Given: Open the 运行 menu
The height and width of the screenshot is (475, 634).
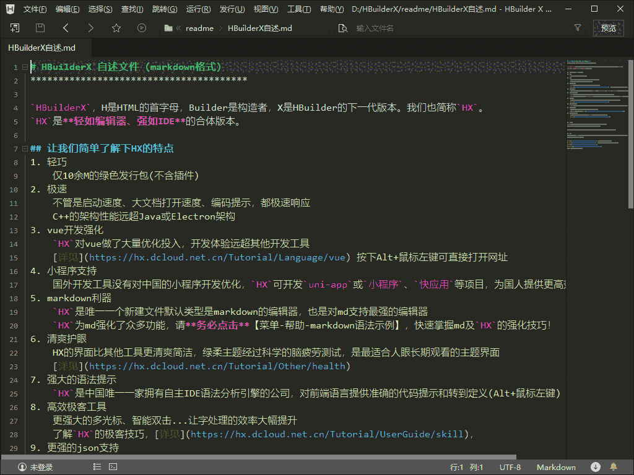Looking at the screenshot, I should click(197, 8).
